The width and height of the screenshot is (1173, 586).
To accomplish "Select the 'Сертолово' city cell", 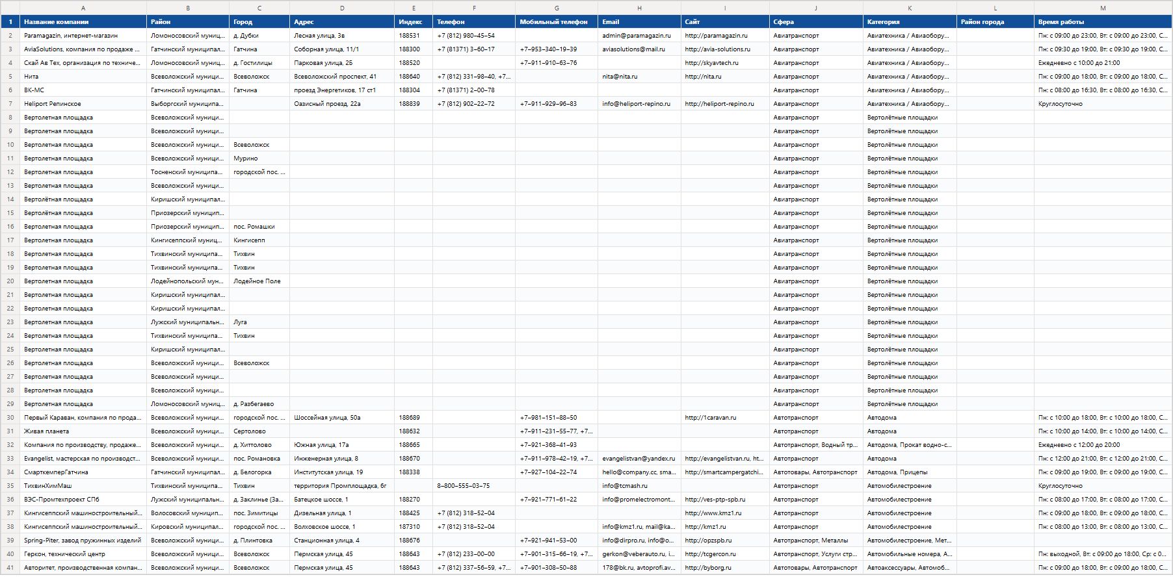I will coord(259,431).
